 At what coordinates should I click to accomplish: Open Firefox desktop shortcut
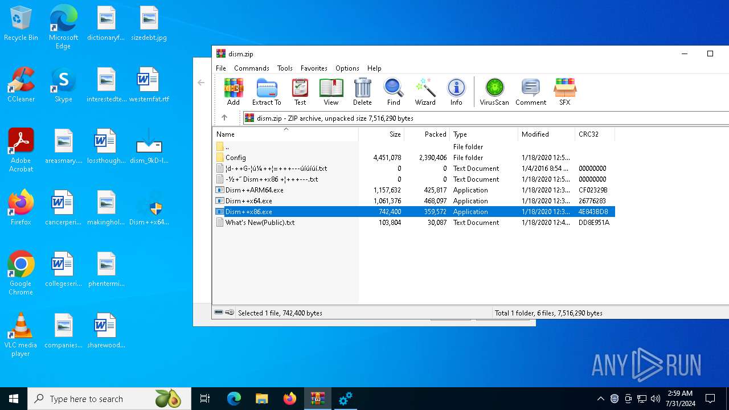point(21,208)
